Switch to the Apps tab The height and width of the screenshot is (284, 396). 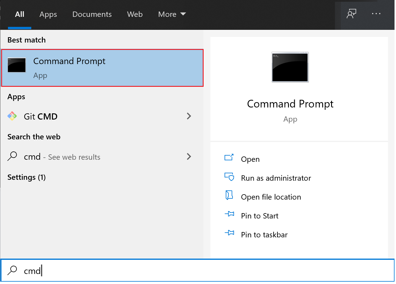pos(48,14)
